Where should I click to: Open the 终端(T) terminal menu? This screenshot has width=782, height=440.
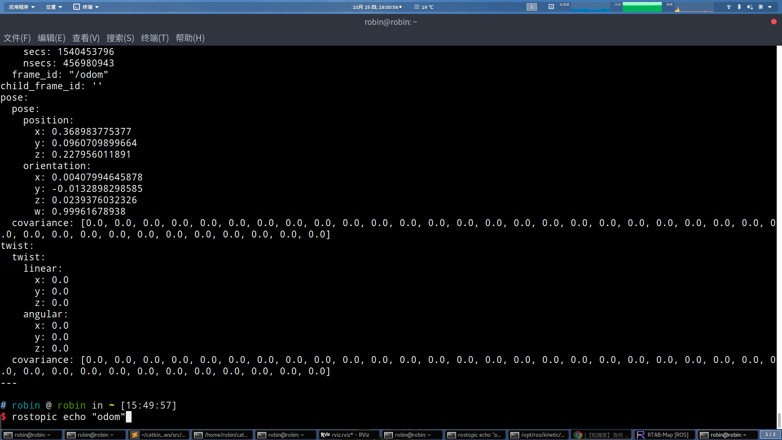[x=155, y=38]
